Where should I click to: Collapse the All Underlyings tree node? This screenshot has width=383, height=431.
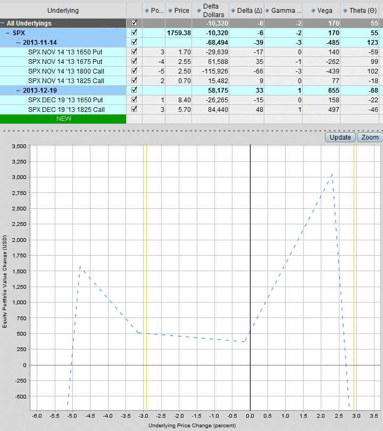(3, 23)
